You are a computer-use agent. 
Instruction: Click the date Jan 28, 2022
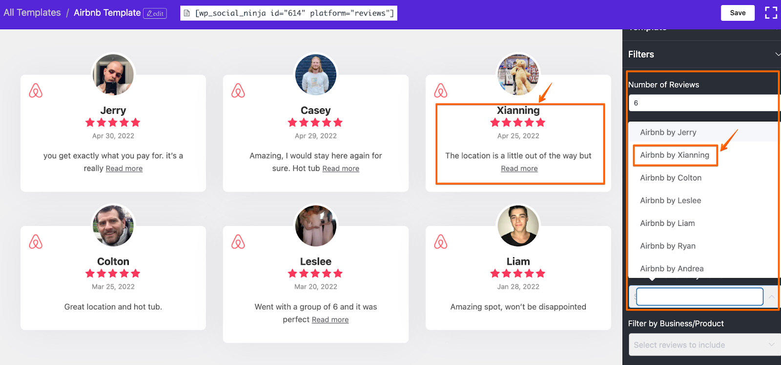[x=518, y=287]
